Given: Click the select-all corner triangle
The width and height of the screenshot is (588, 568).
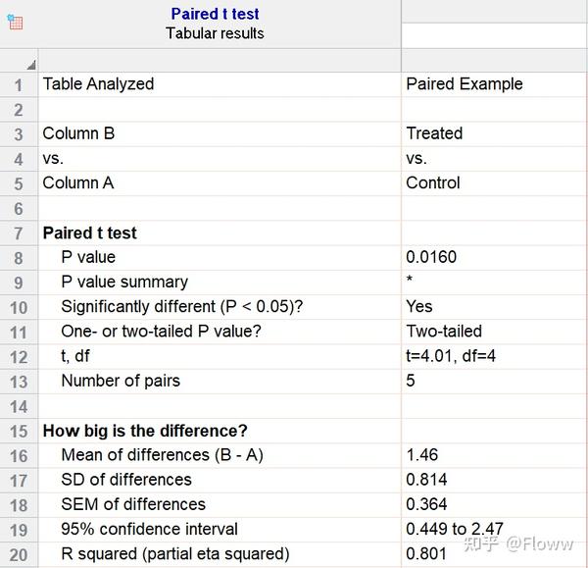Looking at the screenshot, I should click(x=30, y=64).
